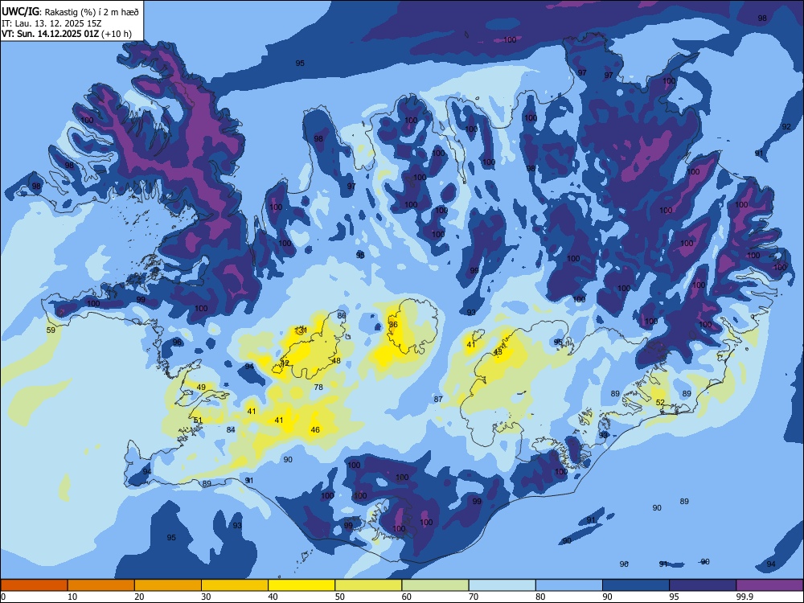Click the 0–10 dark orange legend swatch
Screen dimensions: 804x603
(x=35, y=585)
